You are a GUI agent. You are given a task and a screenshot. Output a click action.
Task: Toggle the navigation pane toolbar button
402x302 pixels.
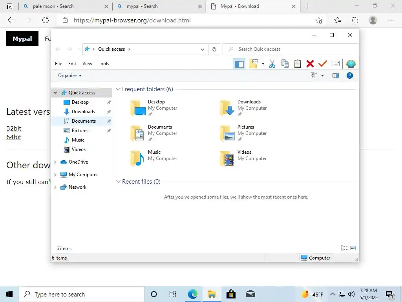239,64
